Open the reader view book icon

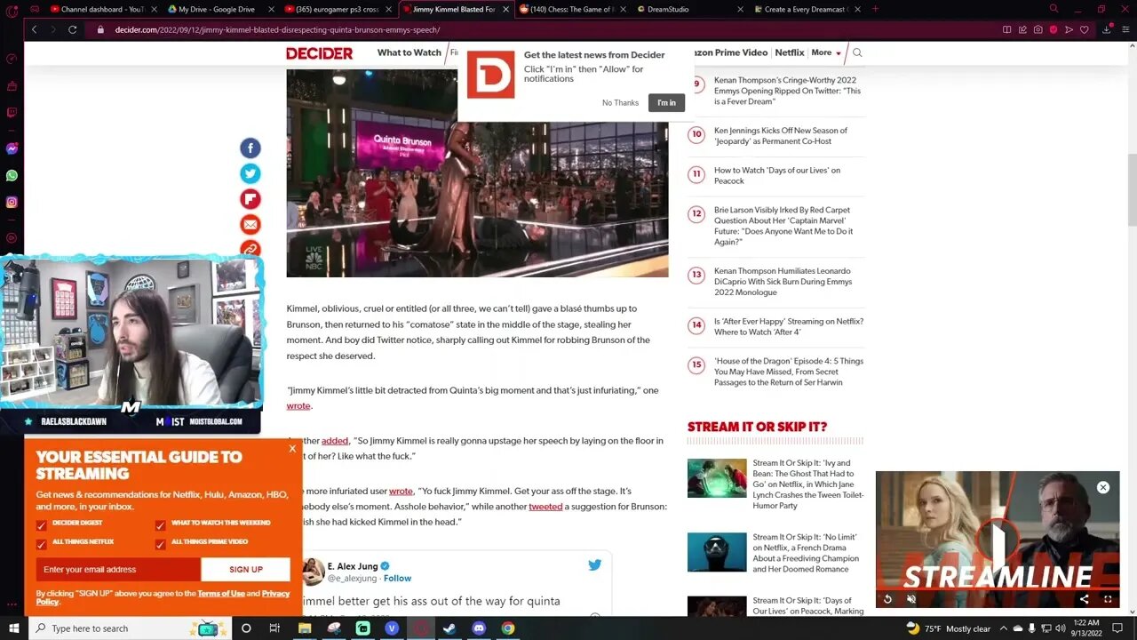[x=1006, y=29]
